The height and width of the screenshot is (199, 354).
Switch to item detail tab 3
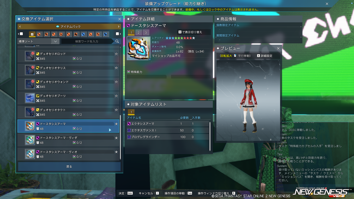[146, 33]
